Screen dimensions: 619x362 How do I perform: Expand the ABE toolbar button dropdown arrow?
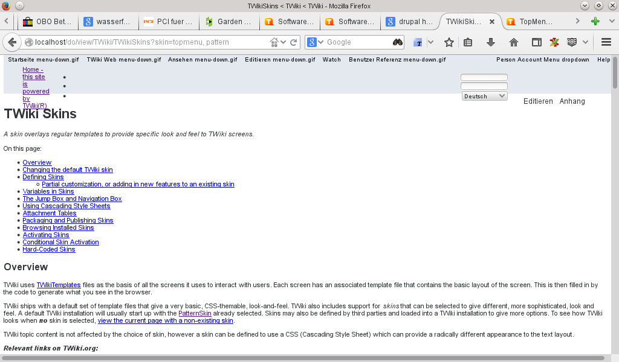[585, 42]
